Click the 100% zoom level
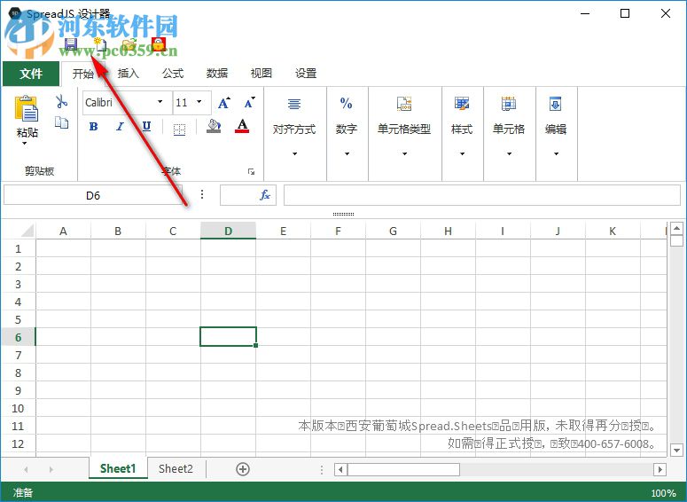Viewport: 687px width, 502px height. pos(663,493)
